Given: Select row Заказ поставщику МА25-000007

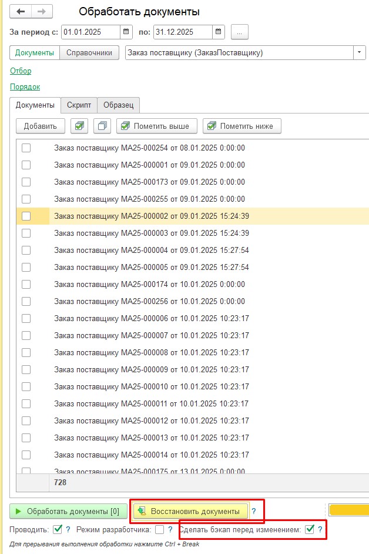Looking at the screenshot, I should tap(193, 335).
